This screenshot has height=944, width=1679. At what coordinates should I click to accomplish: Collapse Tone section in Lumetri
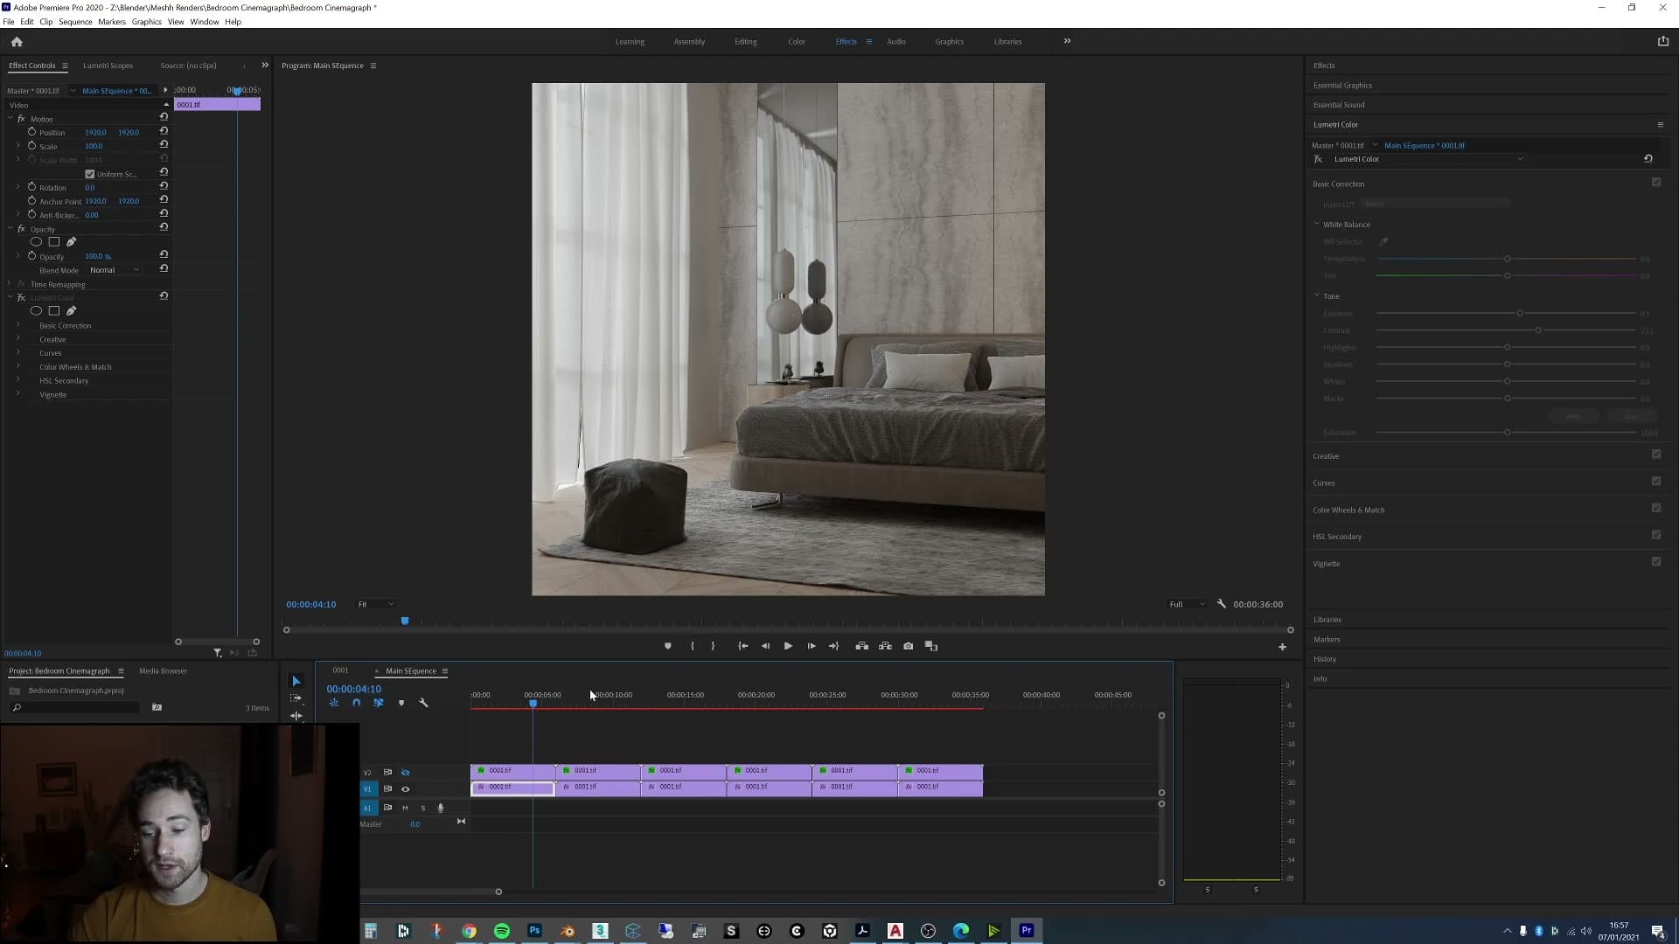pyautogui.click(x=1316, y=295)
